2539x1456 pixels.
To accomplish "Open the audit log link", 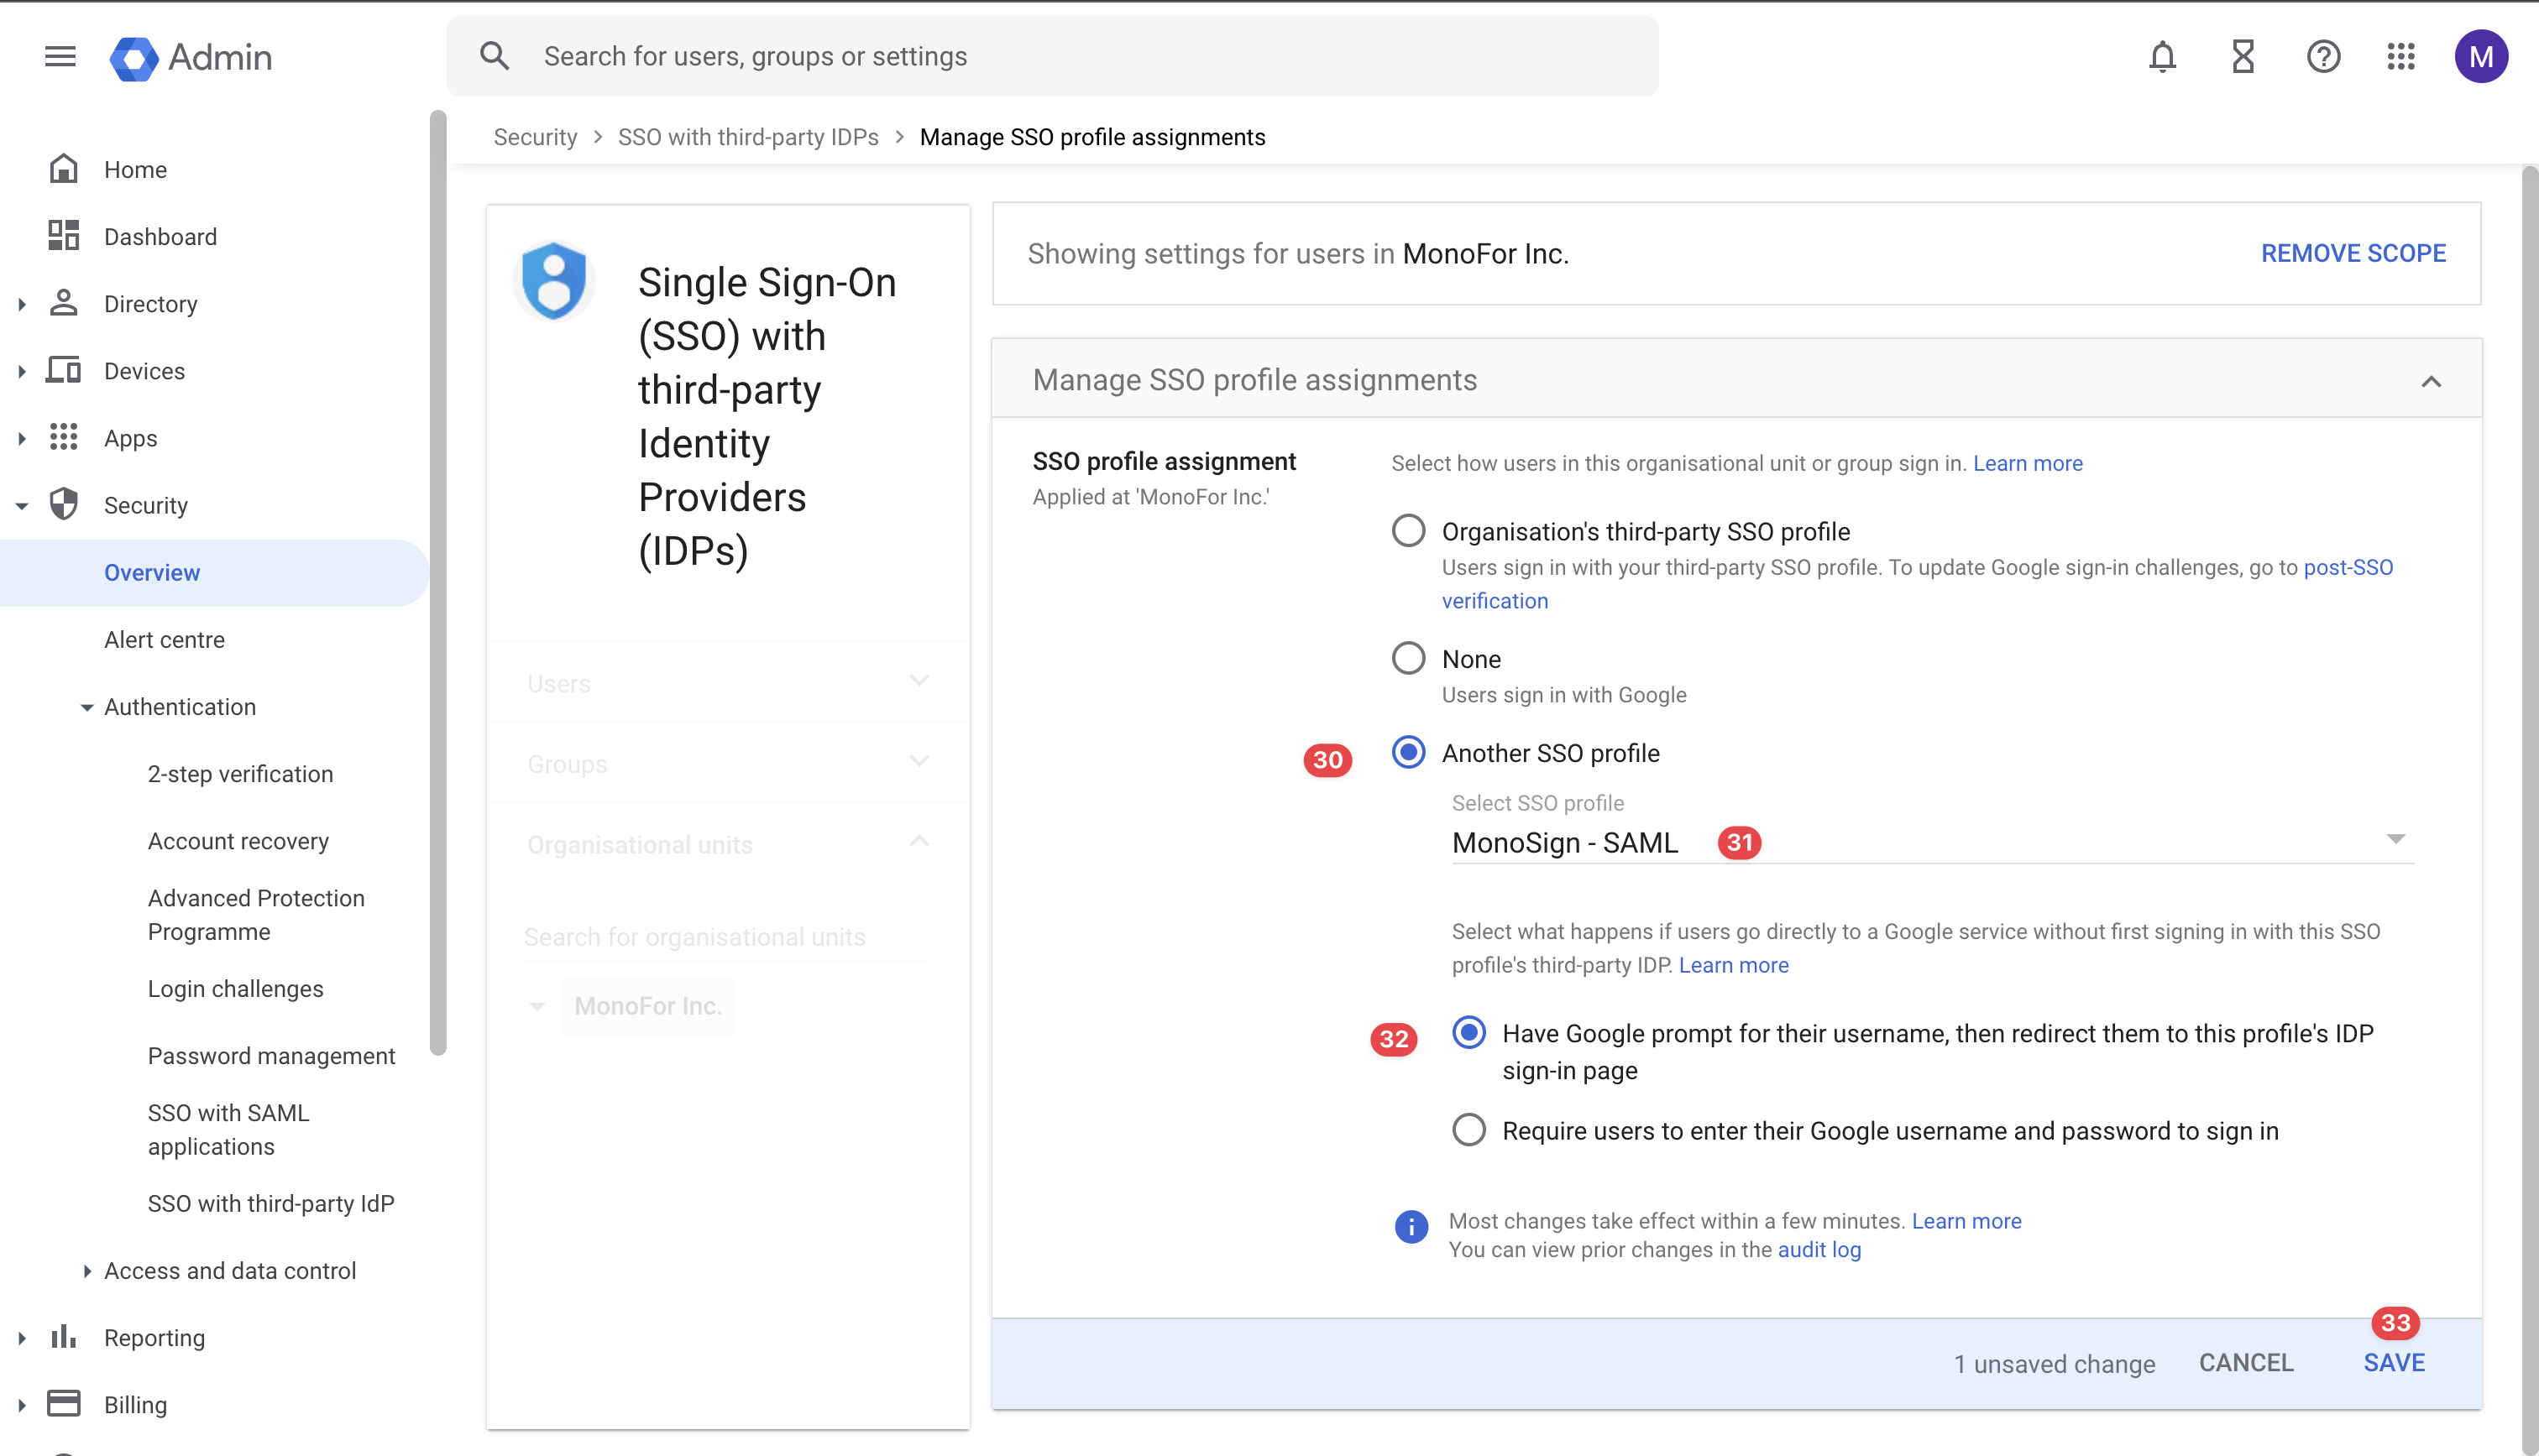I will point(1819,1250).
